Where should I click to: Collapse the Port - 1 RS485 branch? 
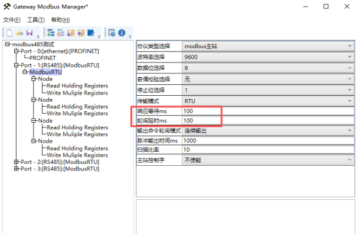[16, 65]
